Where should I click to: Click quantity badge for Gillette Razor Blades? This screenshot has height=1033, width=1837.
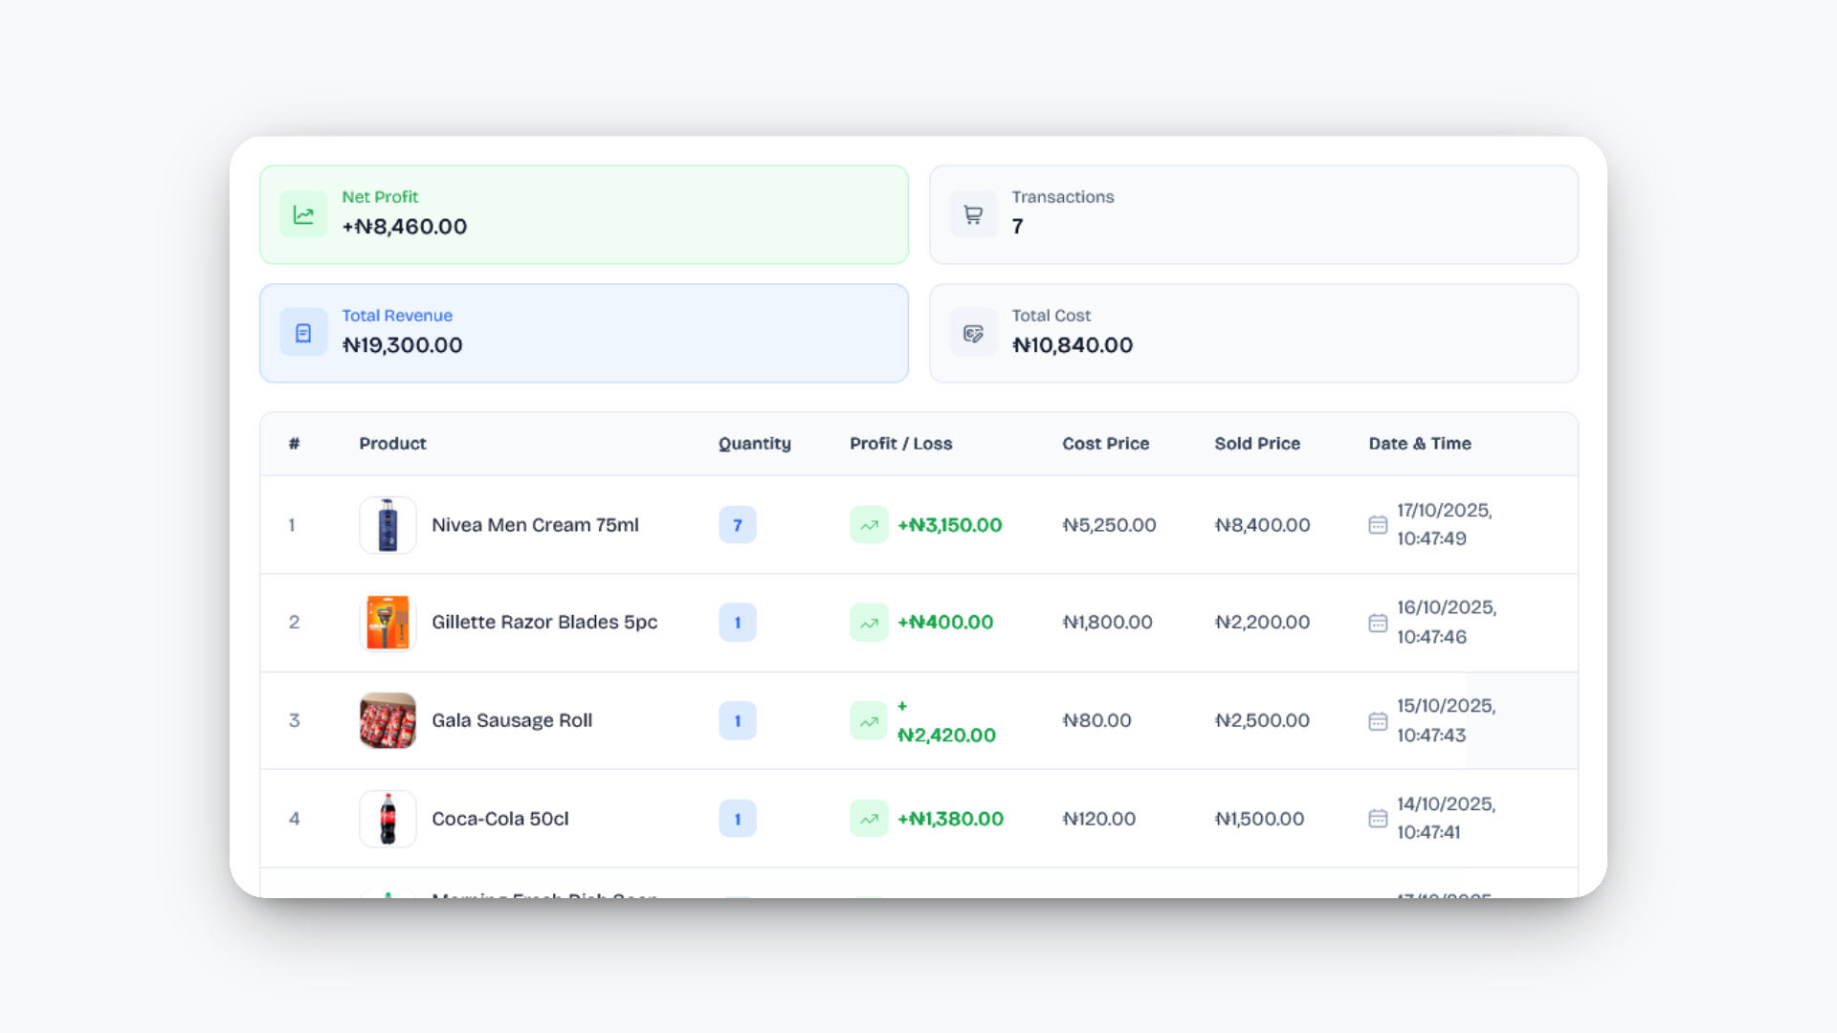(x=738, y=623)
